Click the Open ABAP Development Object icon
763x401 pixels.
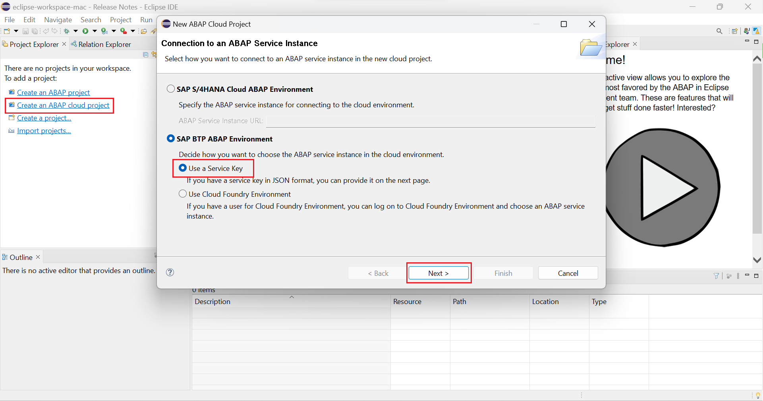[144, 31]
